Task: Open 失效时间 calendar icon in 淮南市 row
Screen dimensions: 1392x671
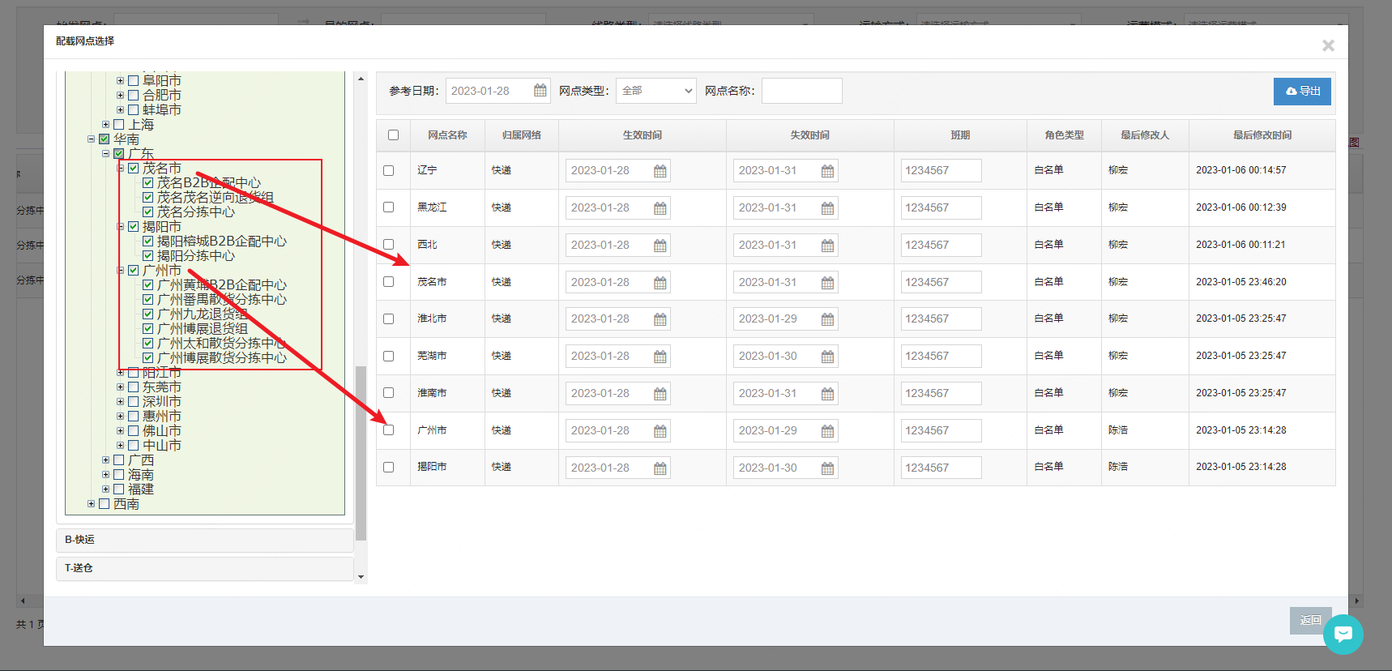Action: pyautogui.click(x=827, y=394)
